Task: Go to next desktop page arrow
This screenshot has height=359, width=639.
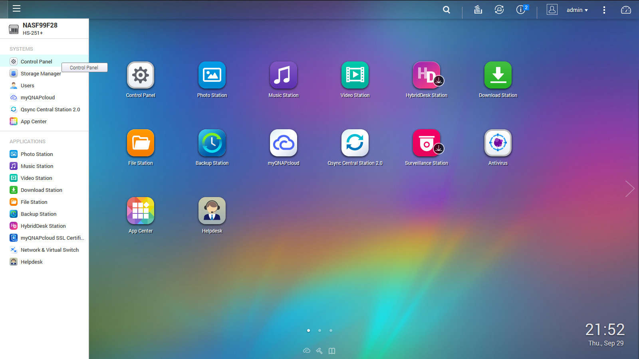Action: tap(630, 189)
